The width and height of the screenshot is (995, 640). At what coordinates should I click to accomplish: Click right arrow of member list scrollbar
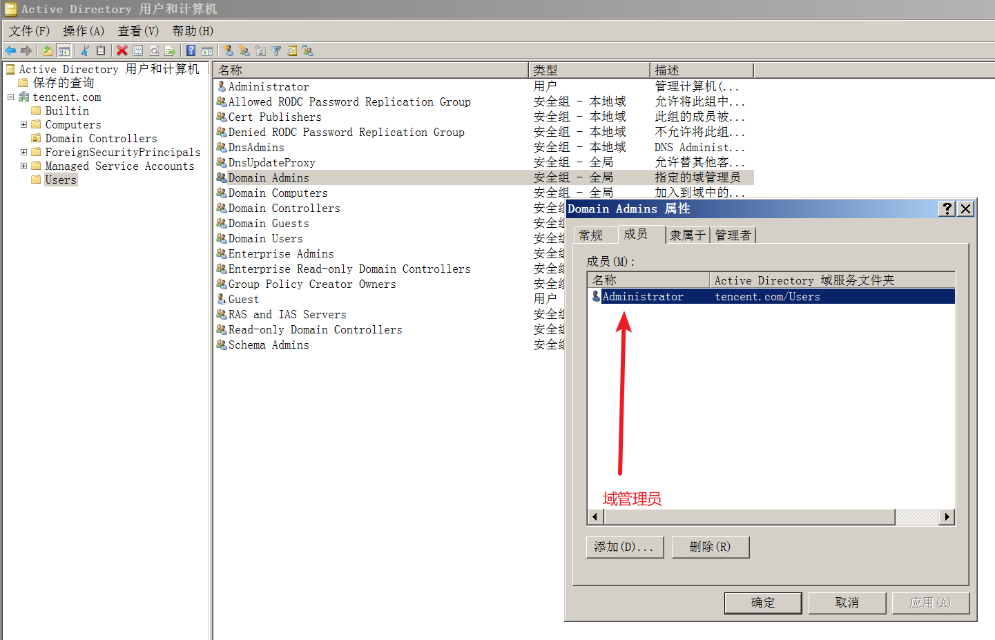coord(947,517)
